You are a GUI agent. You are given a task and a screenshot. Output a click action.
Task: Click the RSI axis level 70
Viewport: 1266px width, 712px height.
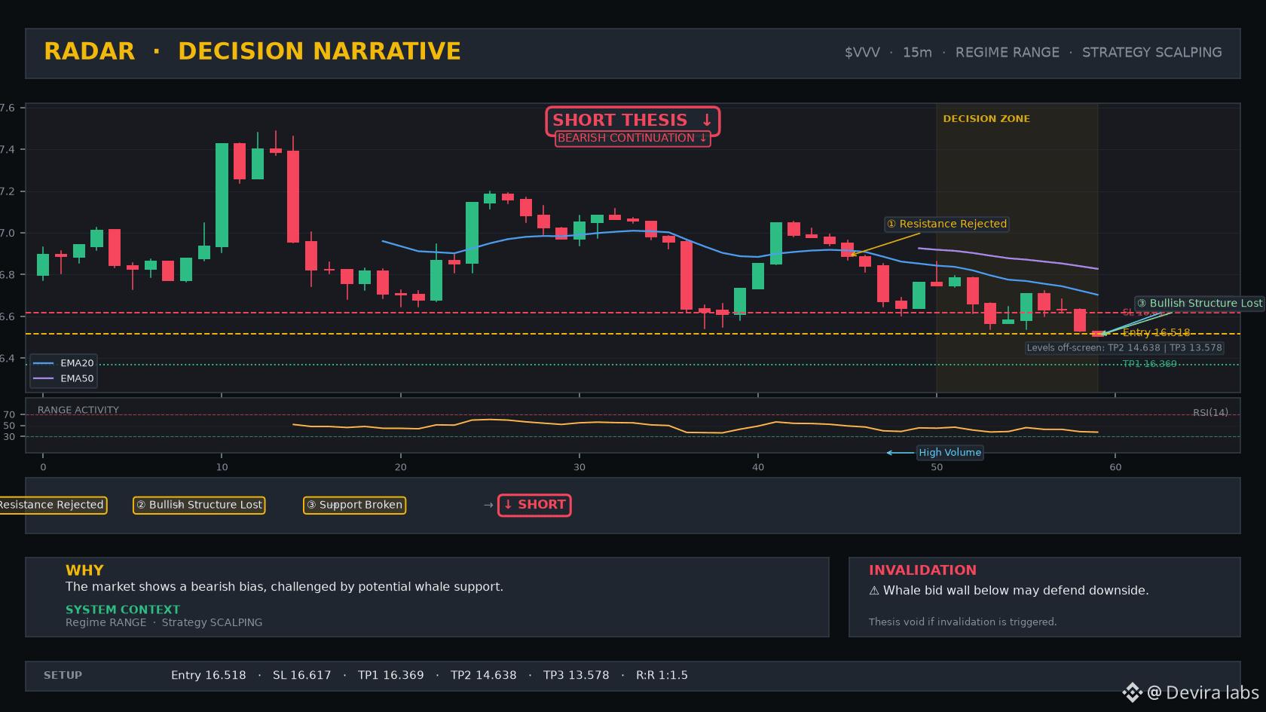9,414
